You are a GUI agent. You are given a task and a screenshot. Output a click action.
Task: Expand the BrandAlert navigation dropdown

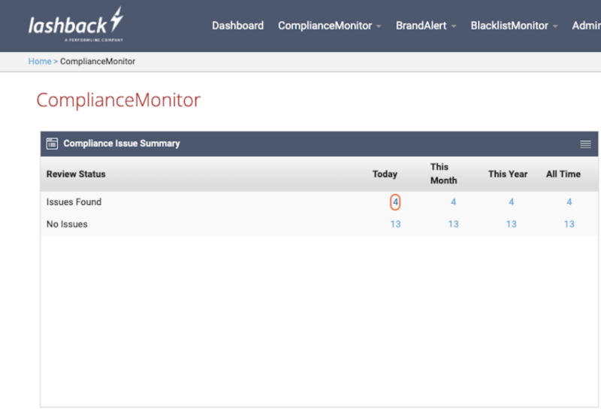pos(426,26)
